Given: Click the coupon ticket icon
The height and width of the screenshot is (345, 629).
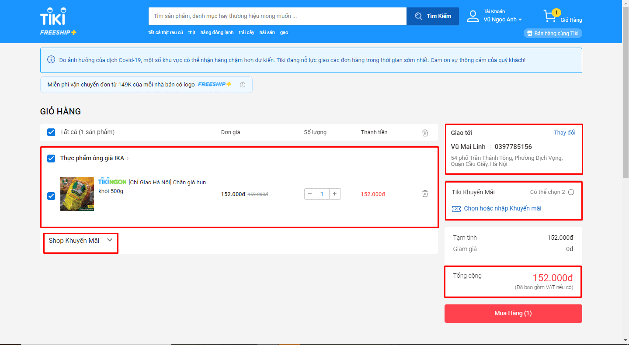Looking at the screenshot, I should click(456, 209).
